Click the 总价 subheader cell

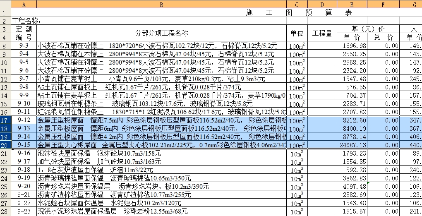pyautogui.click(x=383, y=37)
